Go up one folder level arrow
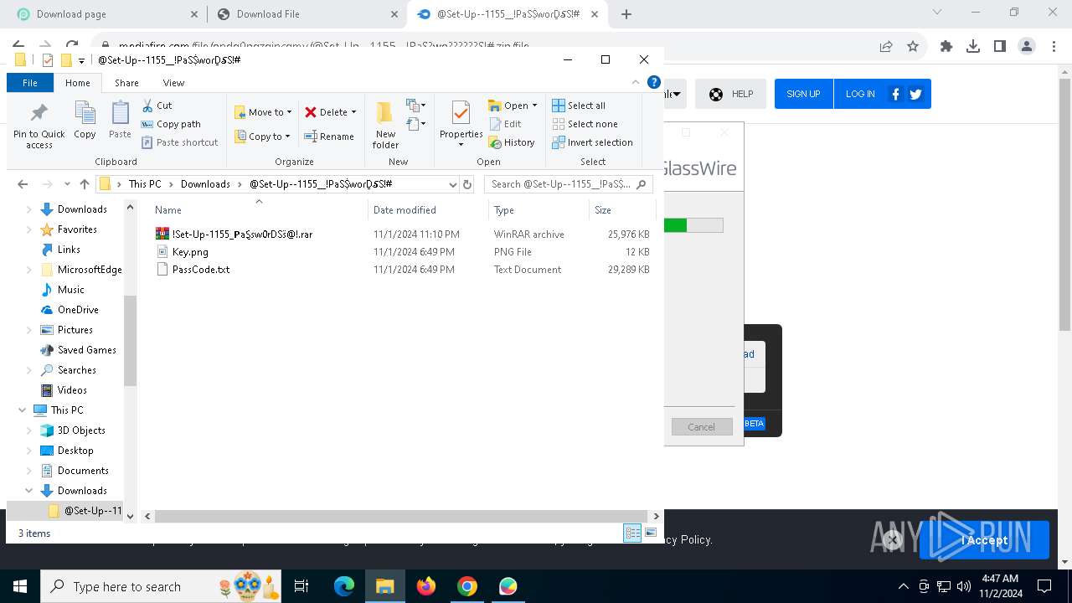 click(x=85, y=184)
